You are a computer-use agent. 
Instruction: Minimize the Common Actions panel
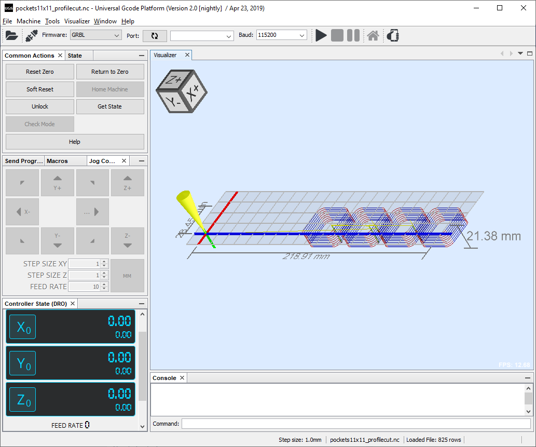[x=142, y=56]
